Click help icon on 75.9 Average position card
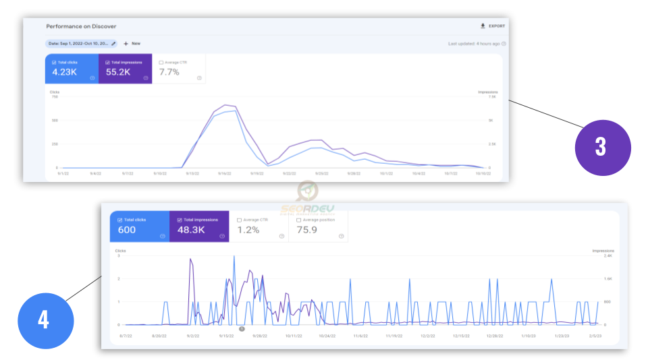This screenshot has height=364, width=648. (x=341, y=236)
